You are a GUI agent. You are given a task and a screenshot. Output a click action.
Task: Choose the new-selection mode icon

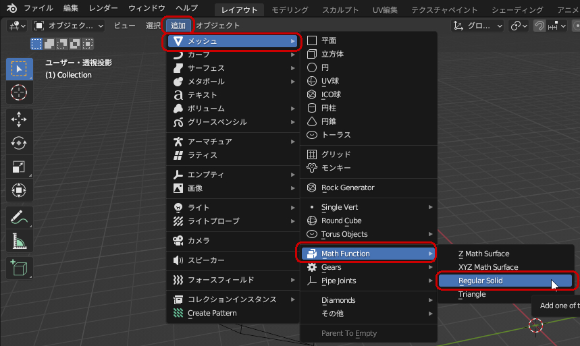pyautogui.click(x=36, y=44)
